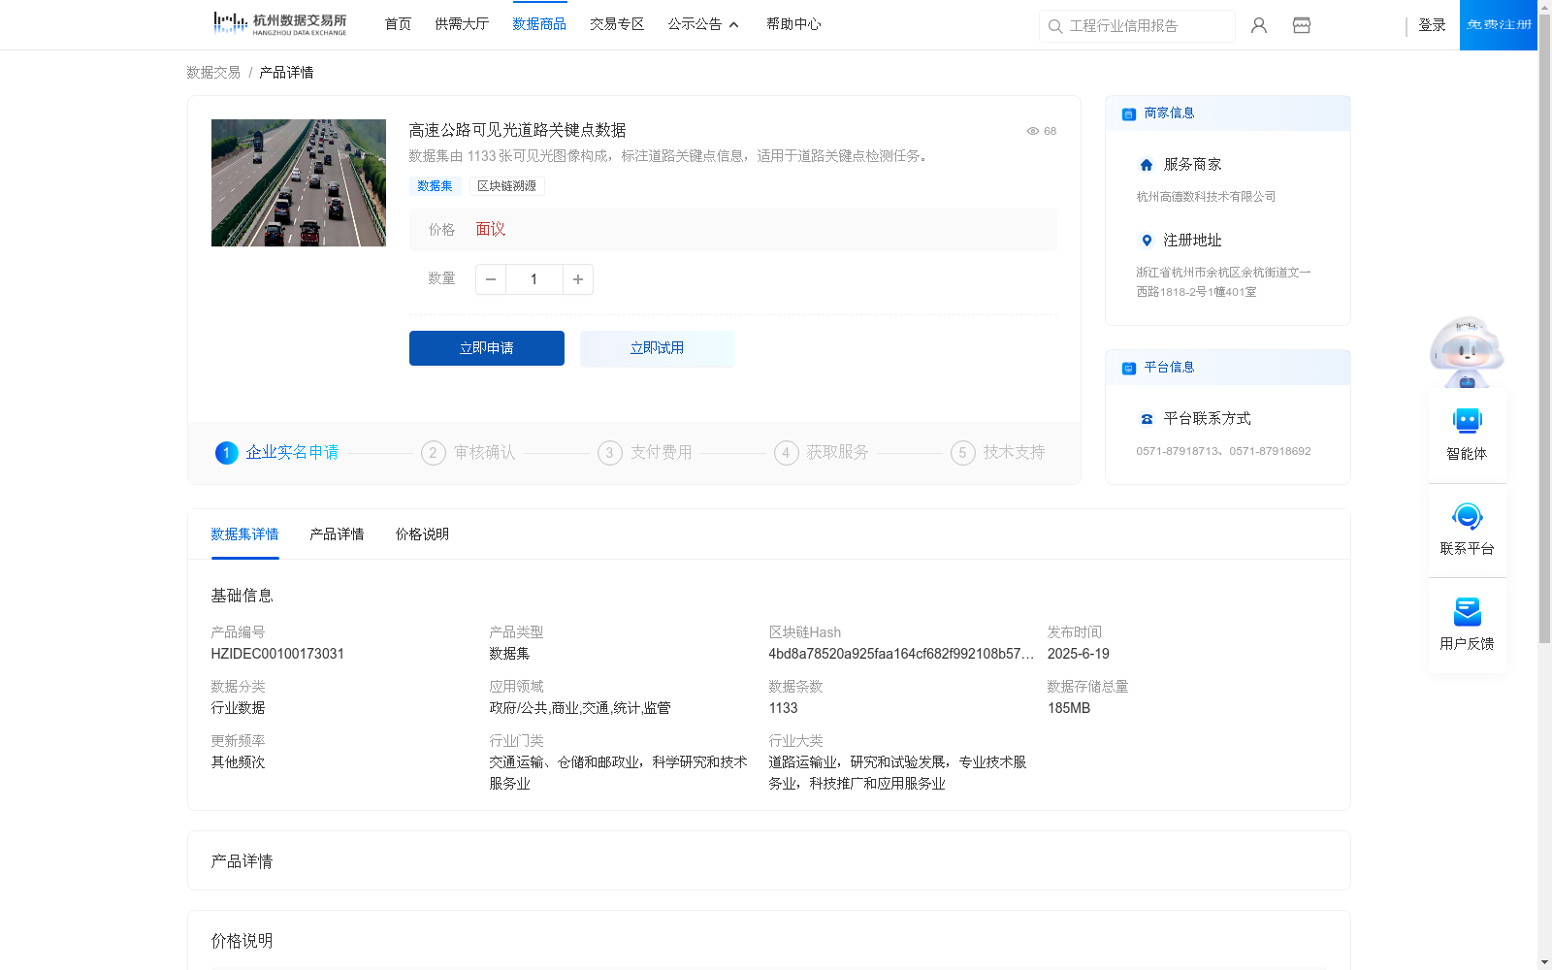
Task: Click data count value 1133
Action: [783, 708]
